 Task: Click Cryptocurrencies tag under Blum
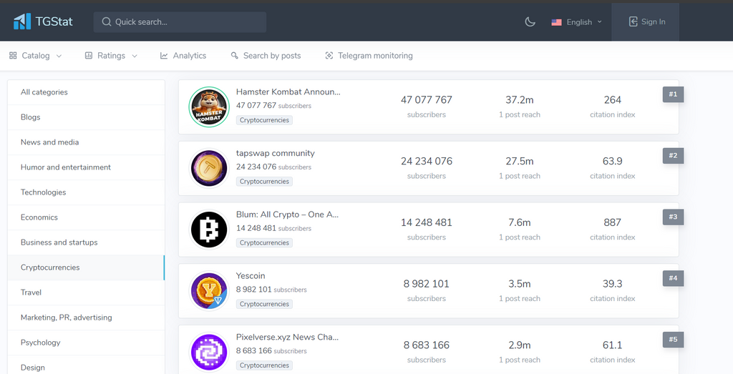click(x=264, y=243)
